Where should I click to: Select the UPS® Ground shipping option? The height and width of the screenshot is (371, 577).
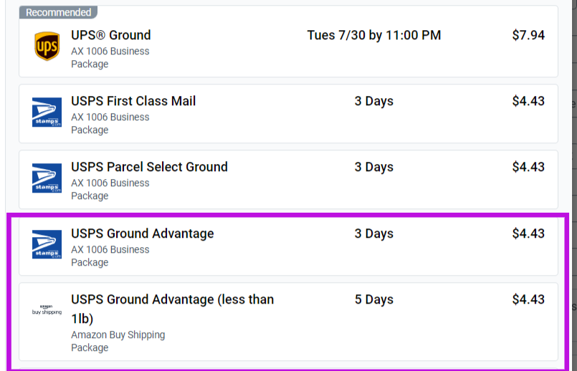[110, 35]
